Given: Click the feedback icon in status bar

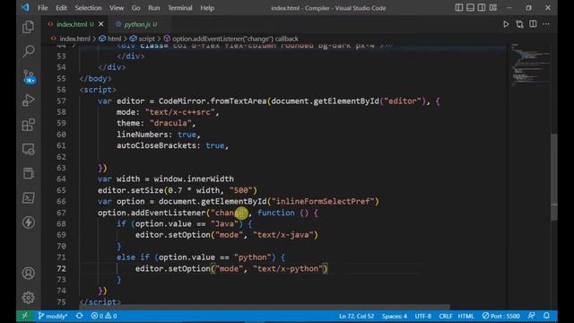Looking at the screenshot, I should (532, 316).
